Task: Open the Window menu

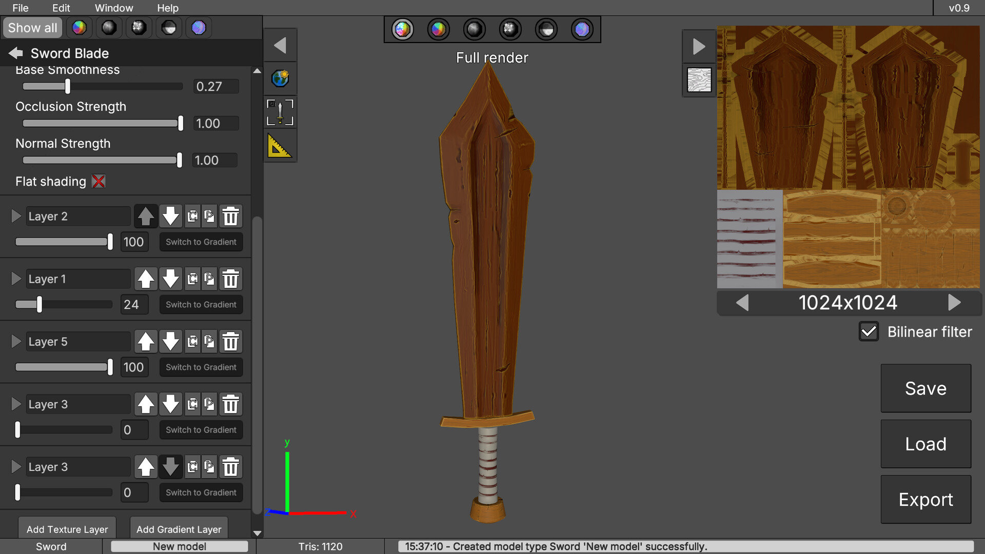Action: click(x=114, y=8)
